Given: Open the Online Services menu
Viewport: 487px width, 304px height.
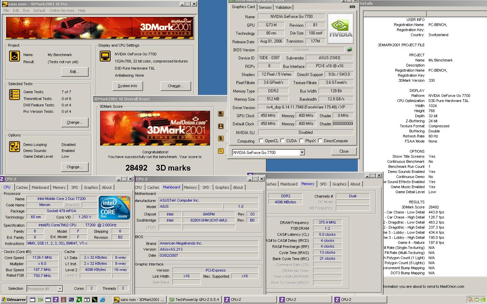Looking at the screenshot, I should point(62,10).
